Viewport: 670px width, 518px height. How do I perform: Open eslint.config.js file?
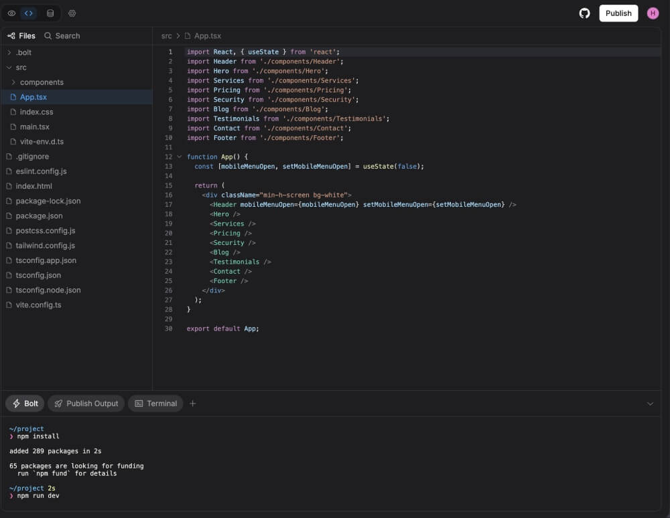coord(77,171)
